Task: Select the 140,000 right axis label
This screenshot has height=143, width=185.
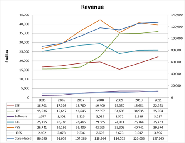Action: 177,15
